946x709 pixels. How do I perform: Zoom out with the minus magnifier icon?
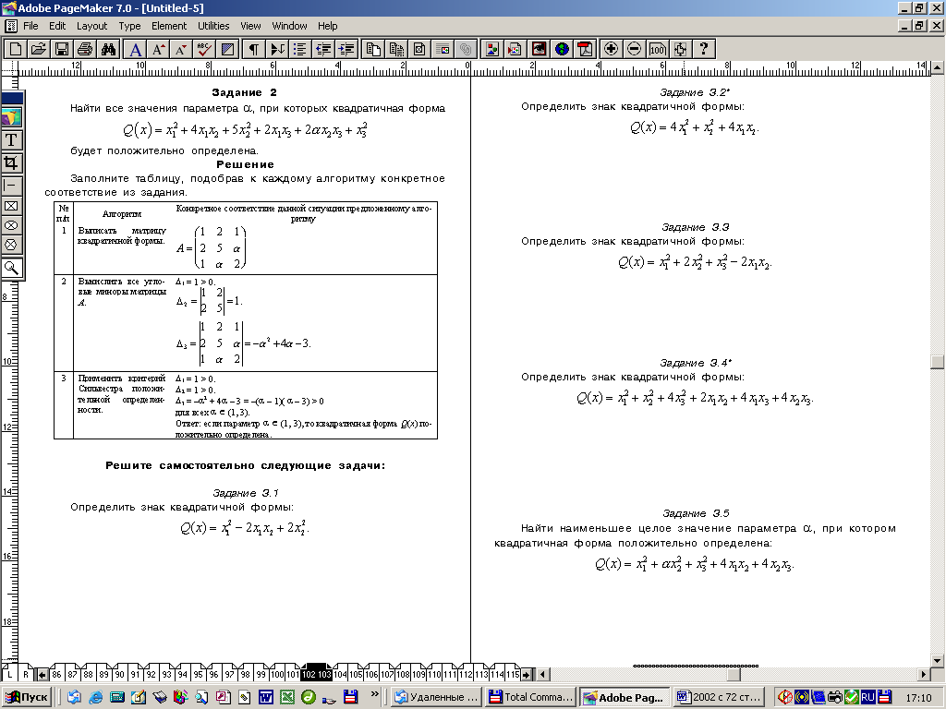634,49
